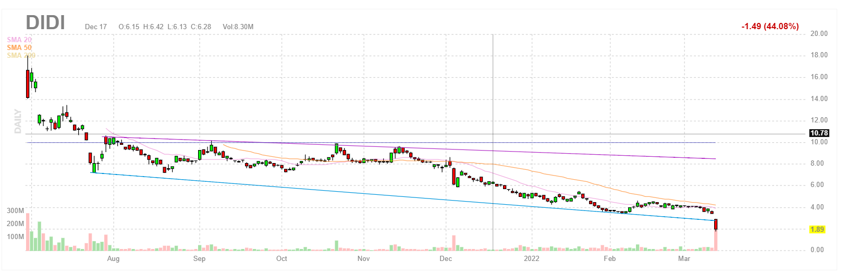Click the last red candlestick in March
Screen dimensions: 845x274
click(x=716, y=225)
